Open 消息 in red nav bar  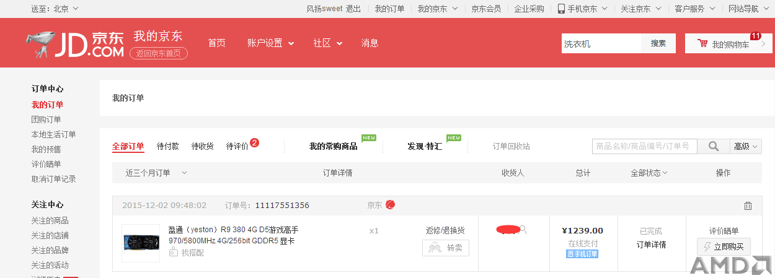click(x=370, y=43)
